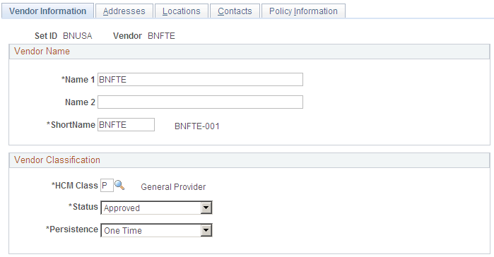Click into the Name 1 field
Viewport: 494px width, 257px height.
click(x=201, y=80)
